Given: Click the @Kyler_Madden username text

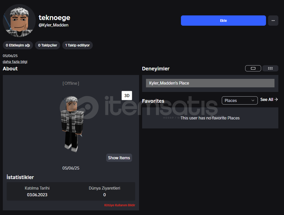Looking at the screenshot, I should coord(53,25).
